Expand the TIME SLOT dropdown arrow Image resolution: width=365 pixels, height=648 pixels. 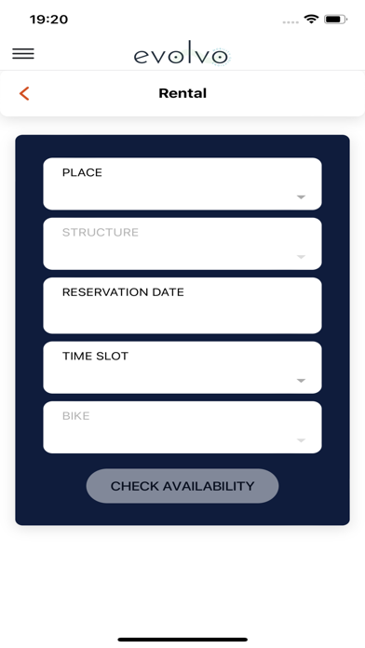[x=301, y=381]
